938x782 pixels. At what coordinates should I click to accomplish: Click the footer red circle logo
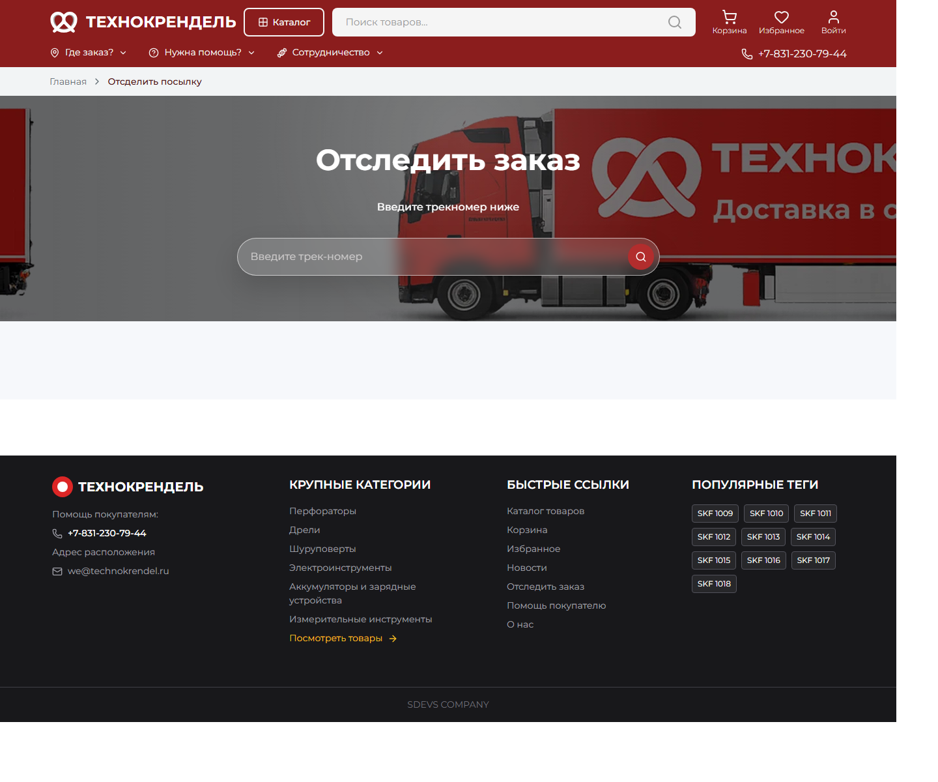pos(63,487)
